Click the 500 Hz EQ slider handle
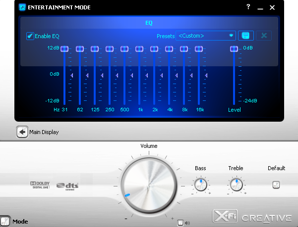 pyautogui.click(x=124, y=49)
